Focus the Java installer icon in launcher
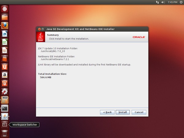This screenshot has height=138, width=184. point(5,117)
